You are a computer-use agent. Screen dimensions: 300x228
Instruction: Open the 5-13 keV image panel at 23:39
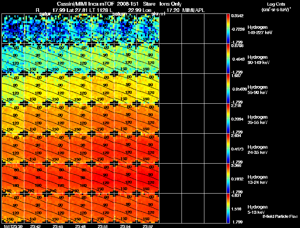[13, 208]
